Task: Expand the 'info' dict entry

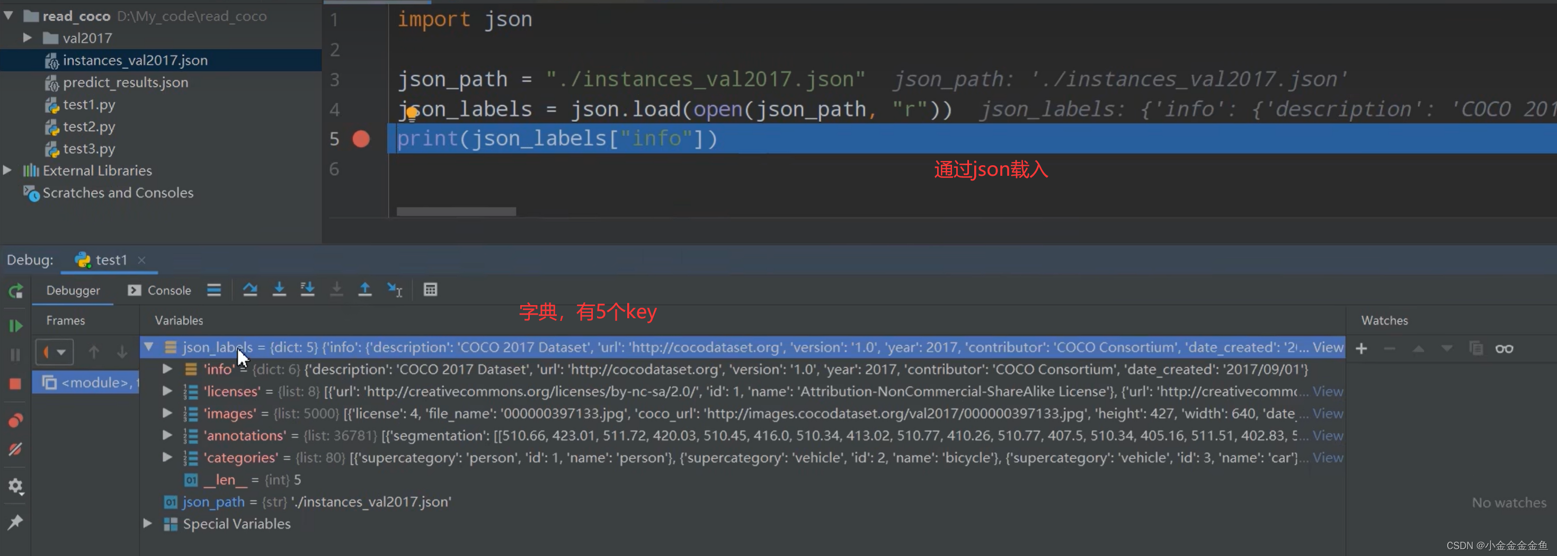Action: coord(167,369)
